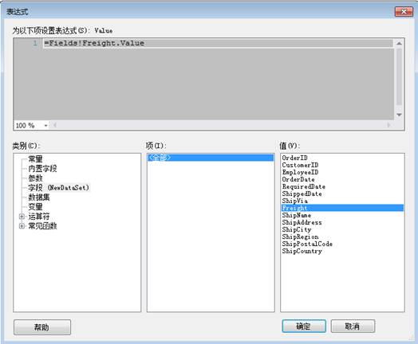The image size is (418, 344).
Task: Expand the 运算符 tree node
Action: tap(22, 217)
